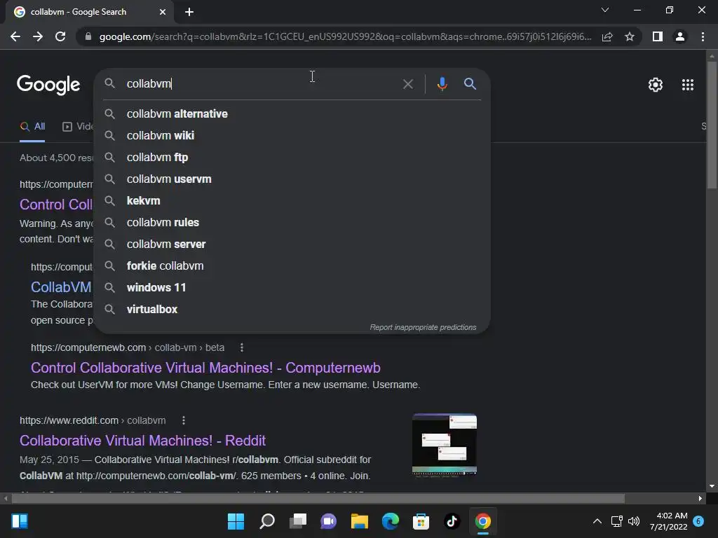Screen dimensions: 718x538
Task: Share this page from the address bar
Action: click(607, 36)
